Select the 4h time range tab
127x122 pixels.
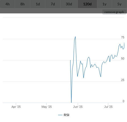[8, 4]
